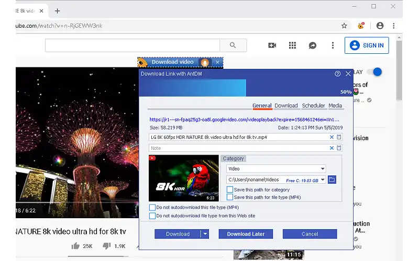The width and height of the screenshot is (419, 261).
Task: Click the Cancel button
Action: click(310, 234)
